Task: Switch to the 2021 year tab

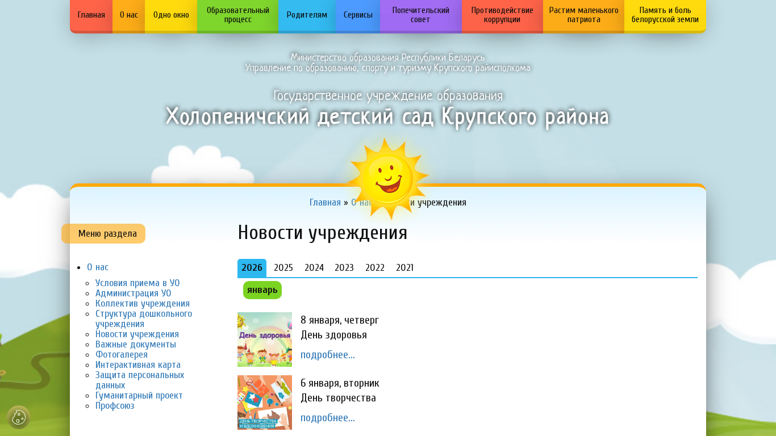Action: (x=404, y=268)
